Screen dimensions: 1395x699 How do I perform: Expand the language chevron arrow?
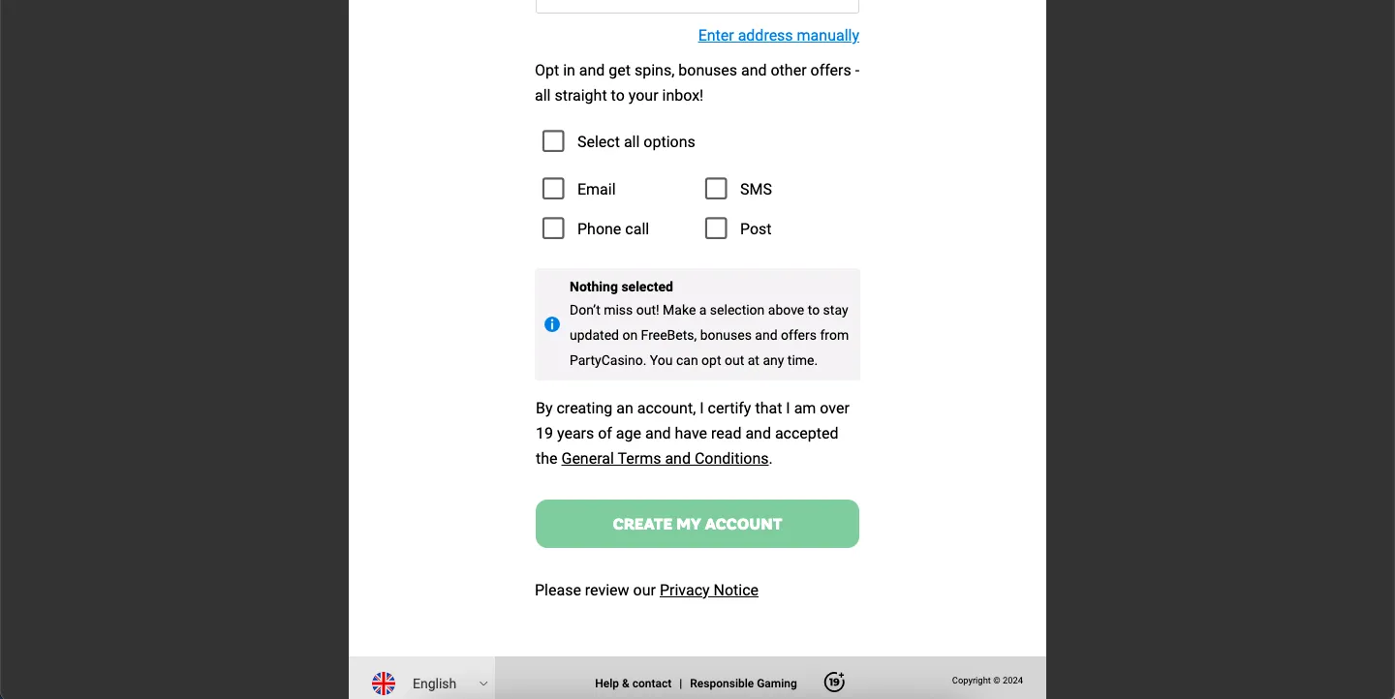pos(483,684)
